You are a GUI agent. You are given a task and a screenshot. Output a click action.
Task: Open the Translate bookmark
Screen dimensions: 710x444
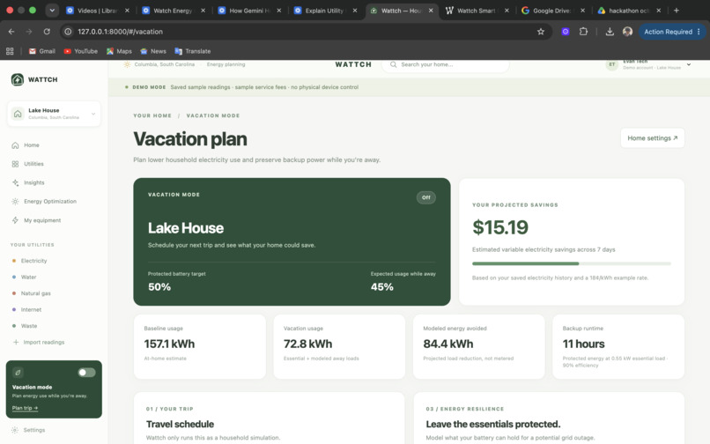point(193,51)
